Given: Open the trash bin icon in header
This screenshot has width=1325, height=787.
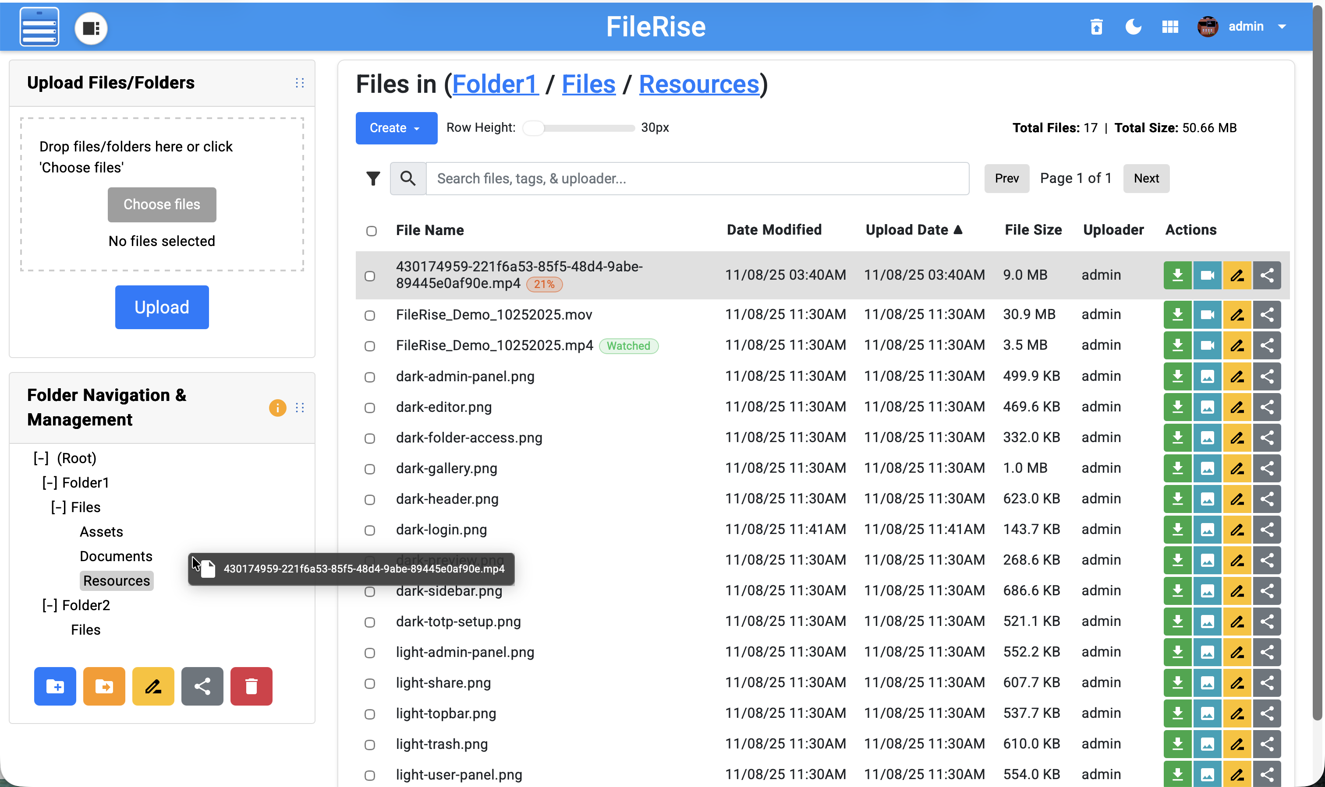Looking at the screenshot, I should click(1096, 27).
